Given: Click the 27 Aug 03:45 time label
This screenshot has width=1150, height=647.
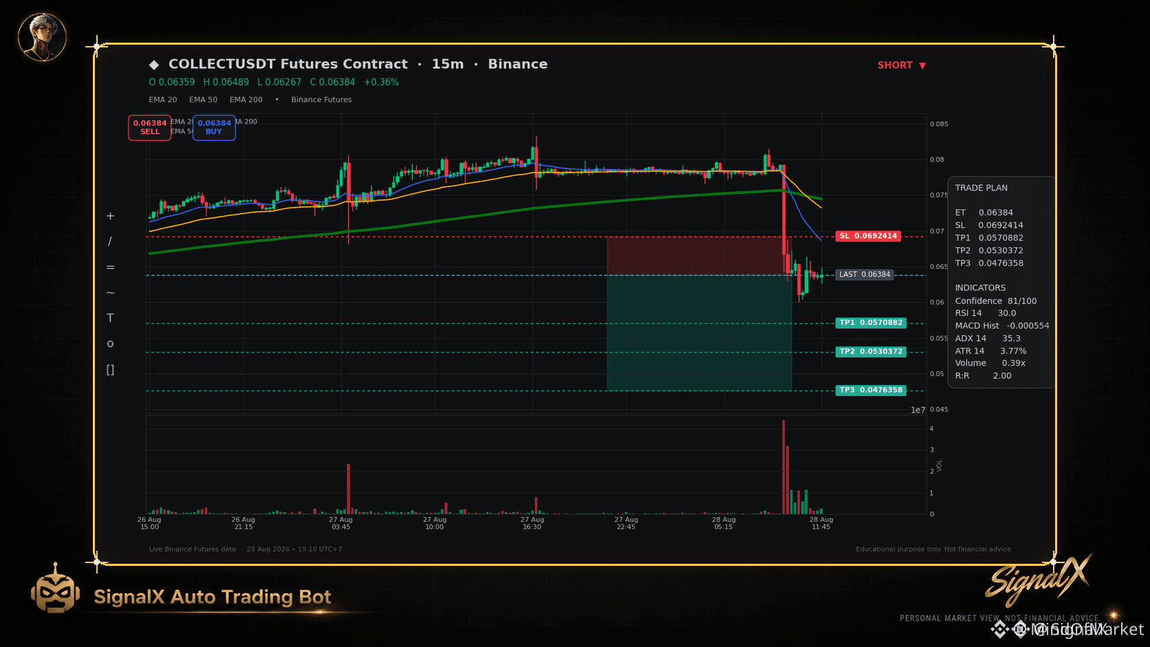Looking at the screenshot, I should click(x=341, y=523).
